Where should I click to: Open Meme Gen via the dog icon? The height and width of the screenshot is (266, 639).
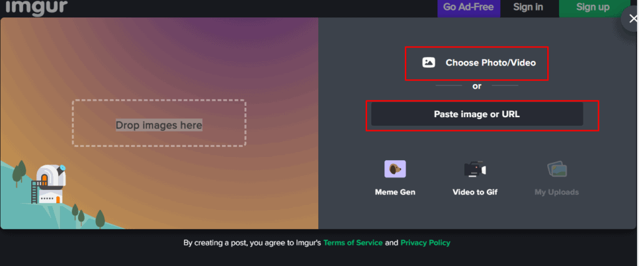pyautogui.click(x=394, y=169)
